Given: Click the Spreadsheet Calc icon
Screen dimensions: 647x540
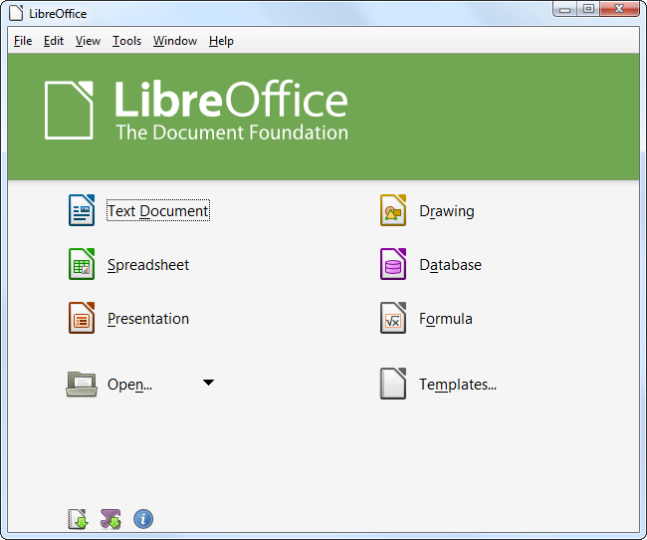Looking at the screenshot, I should point(82,264).
